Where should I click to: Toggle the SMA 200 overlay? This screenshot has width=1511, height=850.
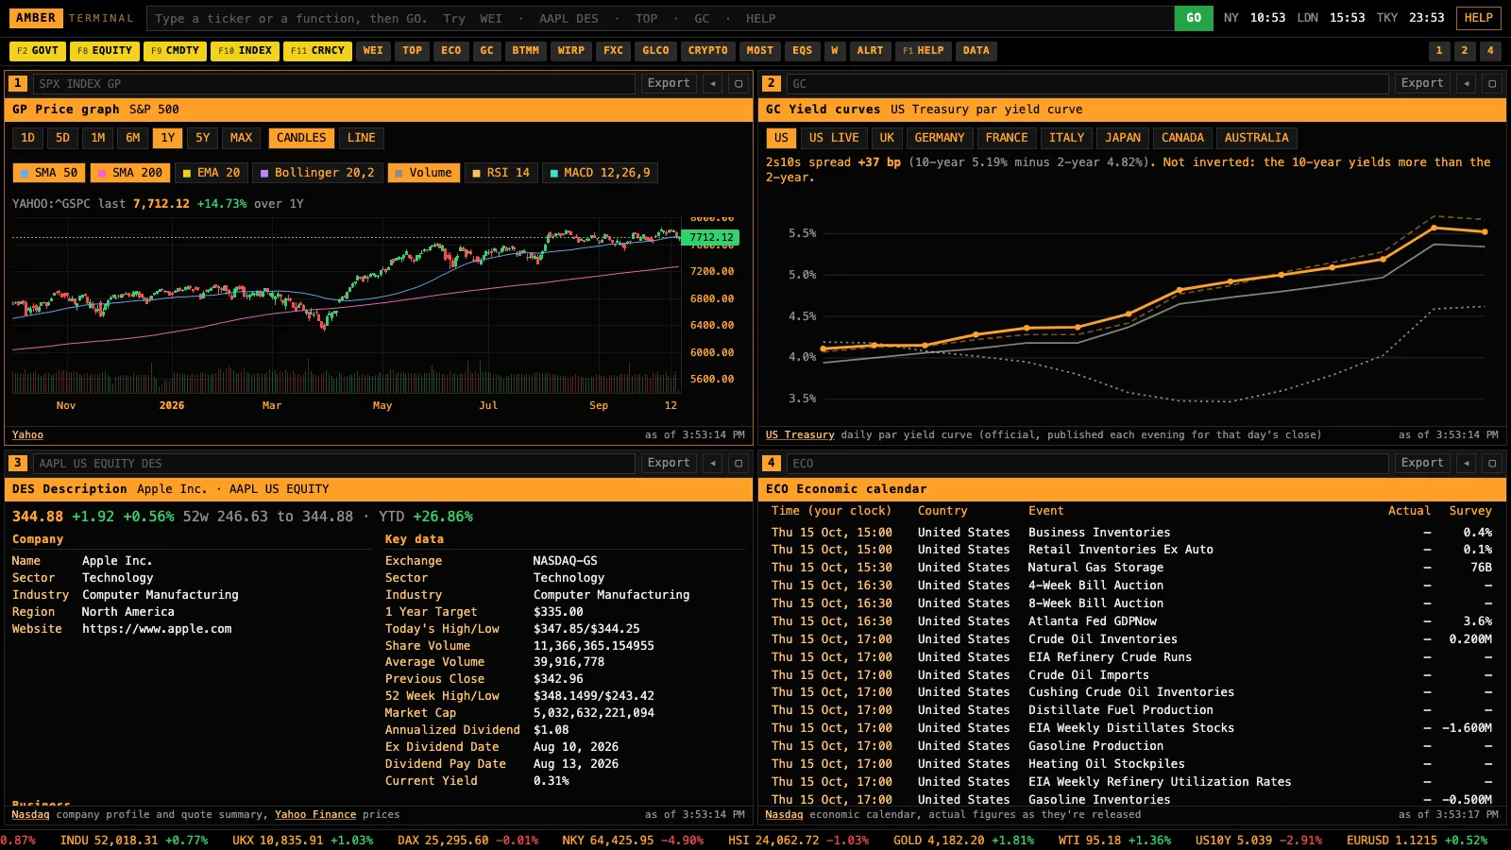(130, 173)
